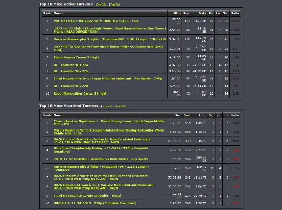This screenshot has height=210, width=282.
Task: Select the Top 10 Most Snatched Torrents heading
Action: [69, 106]
